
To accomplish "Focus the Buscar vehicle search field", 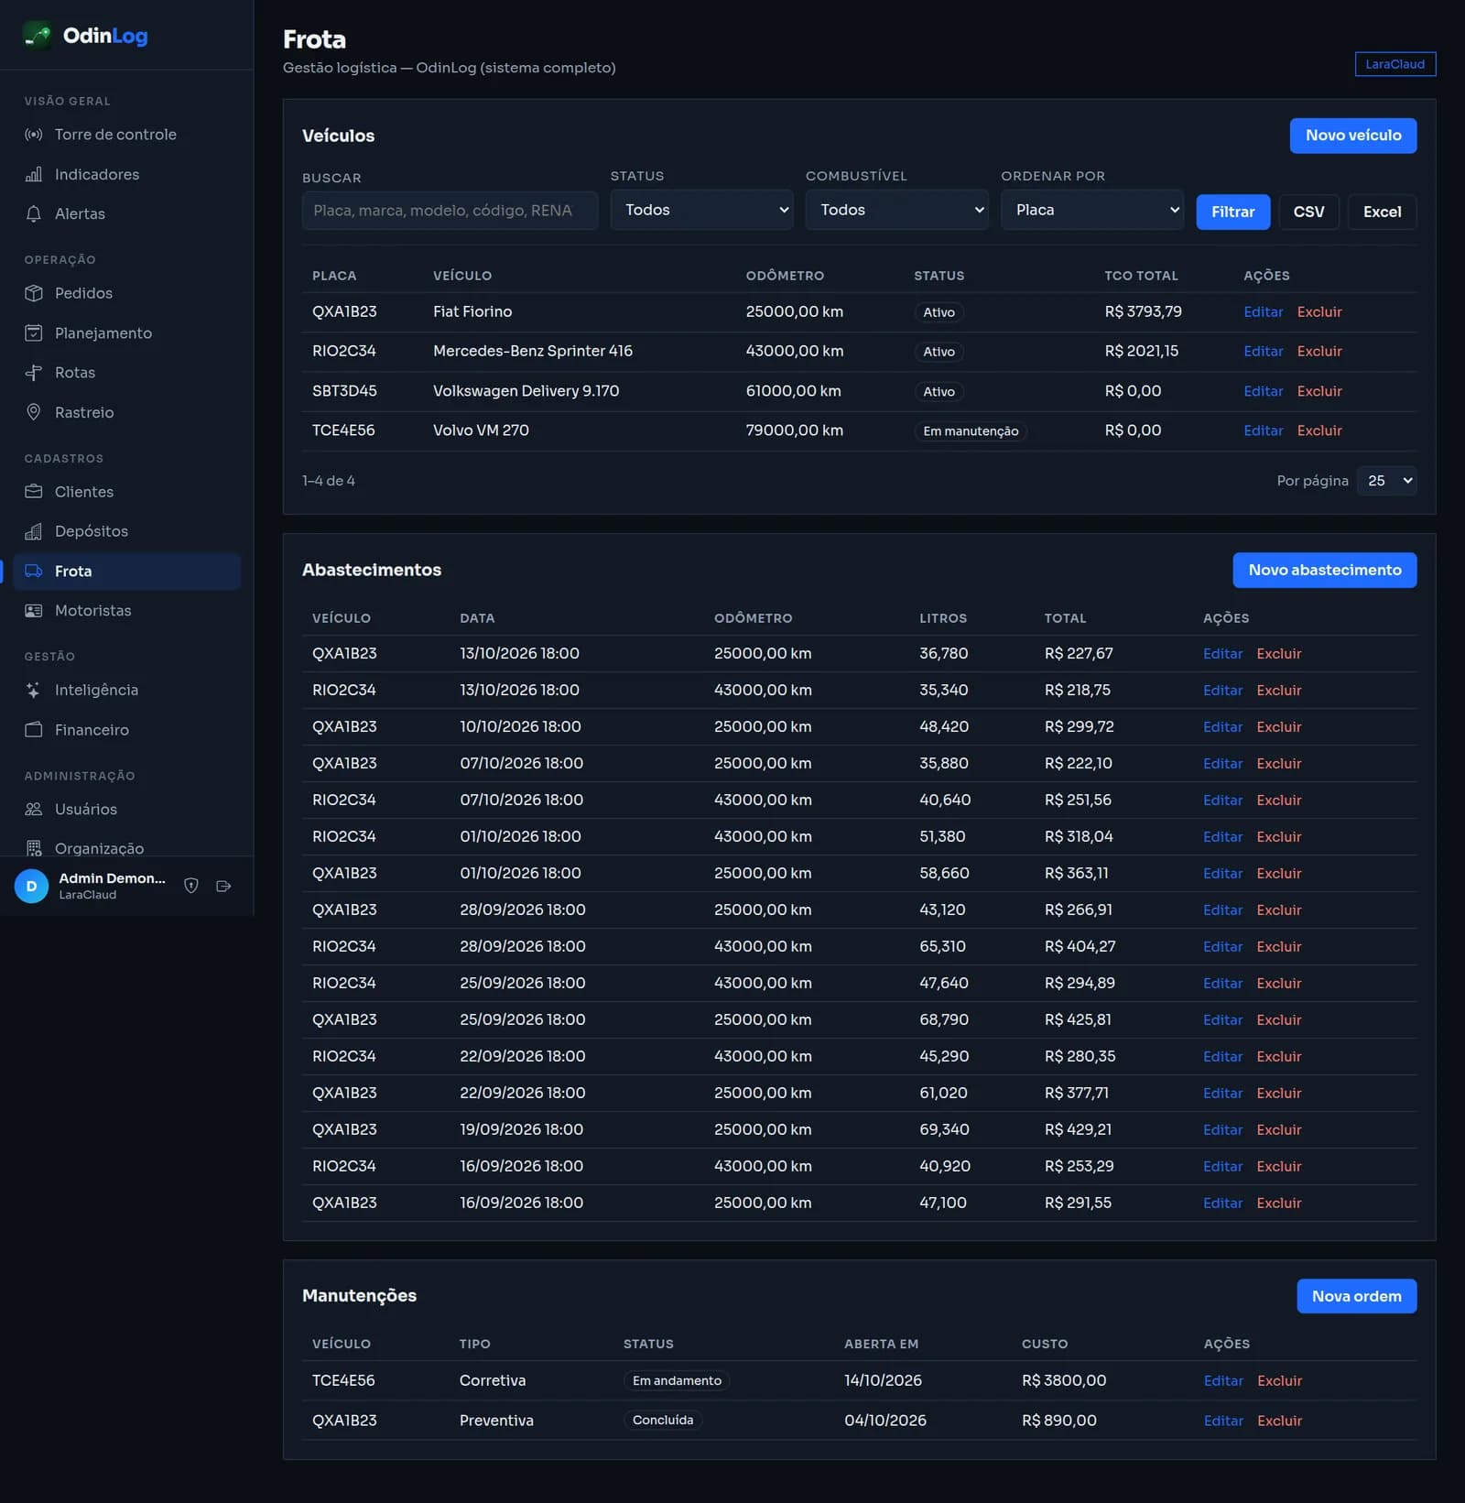I will pos(450,211).
